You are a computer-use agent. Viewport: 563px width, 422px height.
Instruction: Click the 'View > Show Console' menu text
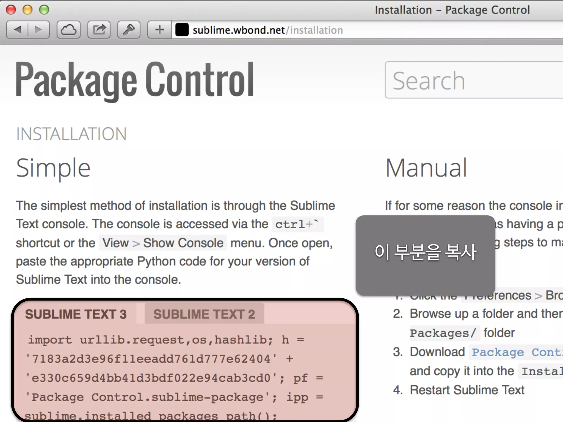click(163, 243)
